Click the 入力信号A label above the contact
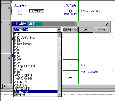The width and height of the screenshot is (115, 101). 20,6
